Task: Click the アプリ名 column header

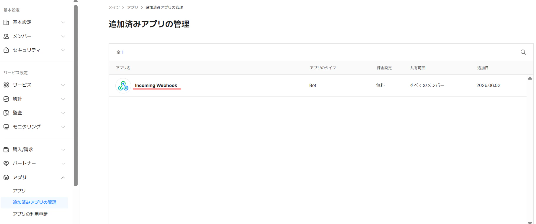Action: 123,68
